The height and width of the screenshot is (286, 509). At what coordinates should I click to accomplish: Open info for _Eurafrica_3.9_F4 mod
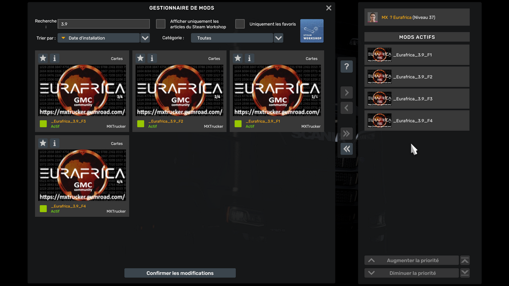pyautogui.click(x=55, y=143)
